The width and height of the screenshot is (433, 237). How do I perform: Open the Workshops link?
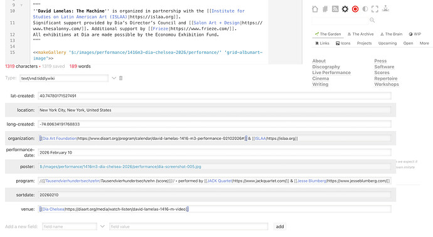click(387, 84)
